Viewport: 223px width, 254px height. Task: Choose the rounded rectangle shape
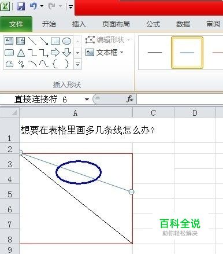[x=9, y=53]
